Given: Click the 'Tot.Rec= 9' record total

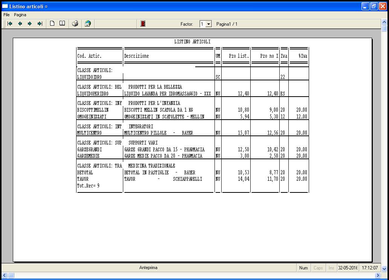Looking at the screenshot, I should 88,186.
